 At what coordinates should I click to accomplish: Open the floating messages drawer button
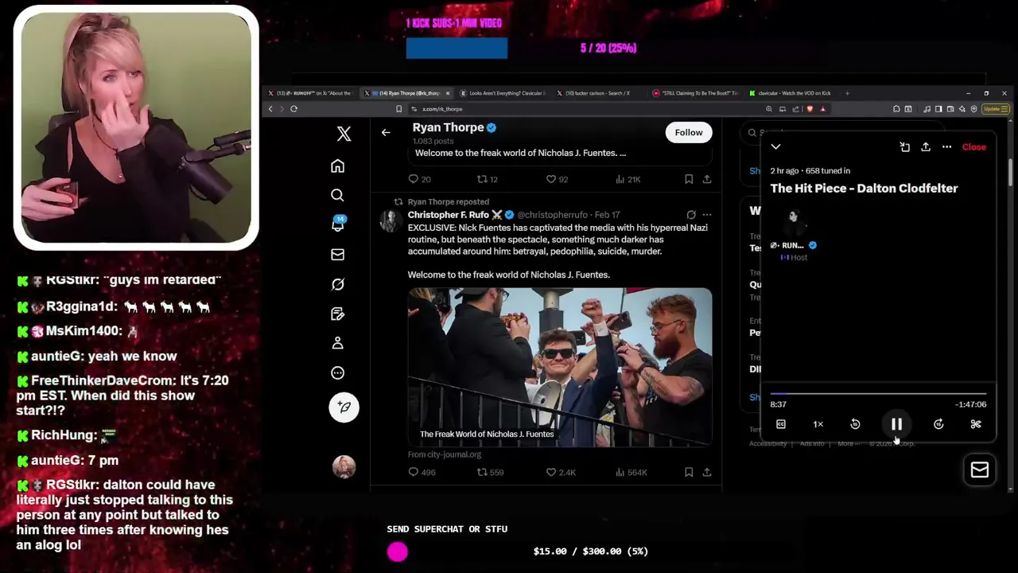(x=979, y=470)
